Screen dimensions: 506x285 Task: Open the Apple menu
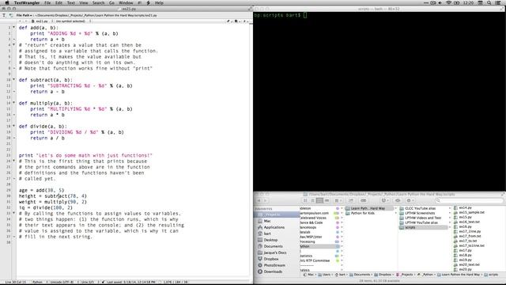(7, 2)
